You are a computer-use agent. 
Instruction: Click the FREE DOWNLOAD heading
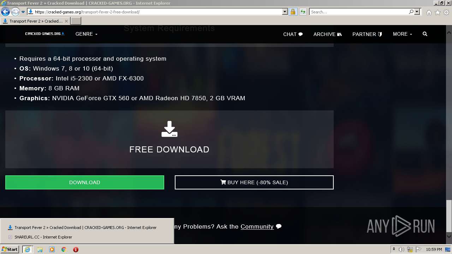(169, 150)
